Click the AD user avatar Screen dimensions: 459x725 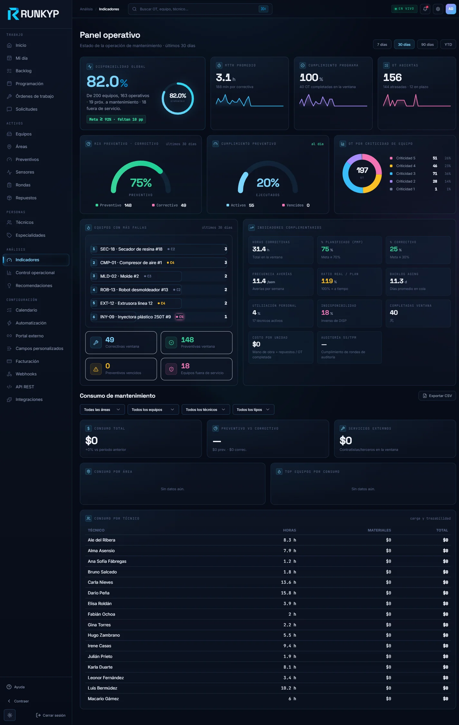pyautogui.click(x=451, y=9)
